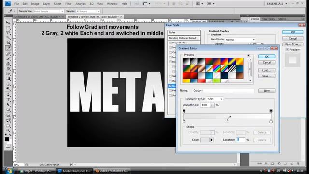Image resolution: width=309 pixels, height=174 pixels.
Task: Select the Horizontal Type tool
Action: [8, 100]
